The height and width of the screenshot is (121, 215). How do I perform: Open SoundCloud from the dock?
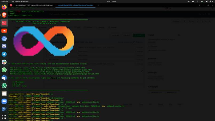4,31
